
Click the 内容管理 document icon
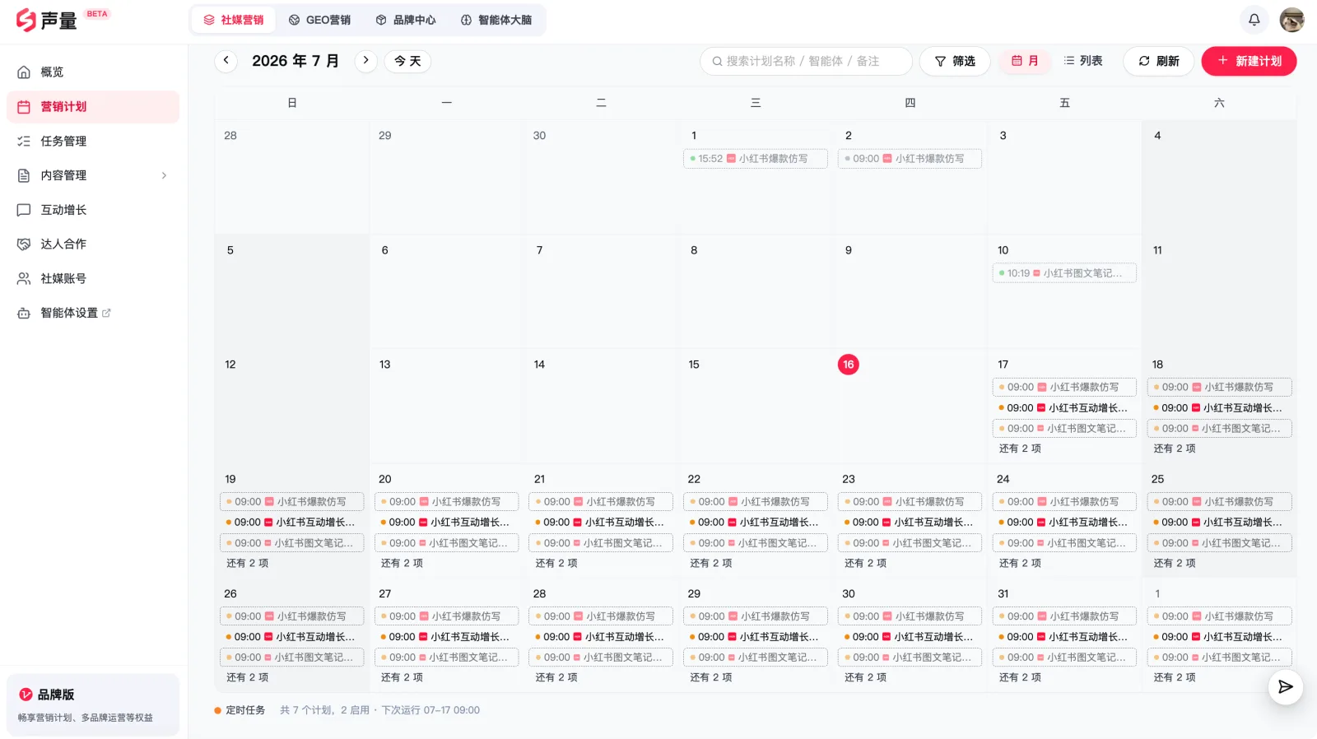[x=24, y=175]
